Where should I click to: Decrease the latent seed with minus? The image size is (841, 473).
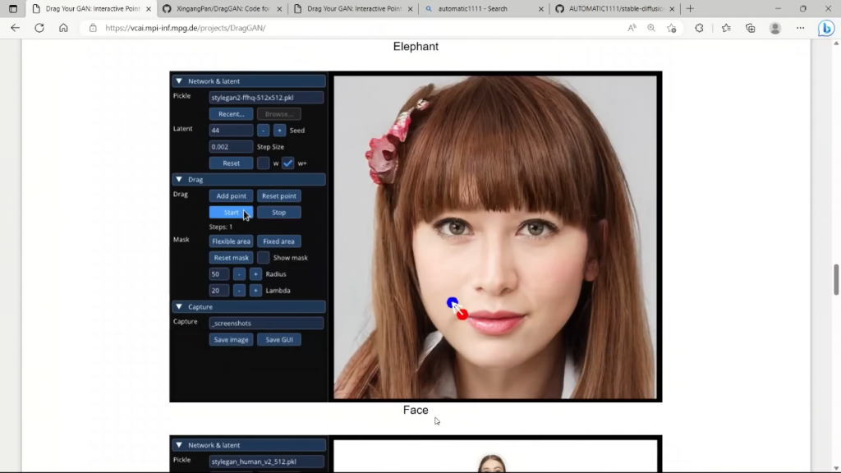263,131
